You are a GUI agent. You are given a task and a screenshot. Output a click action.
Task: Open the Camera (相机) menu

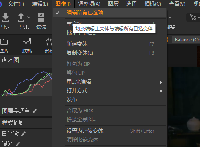coord(152,4)
